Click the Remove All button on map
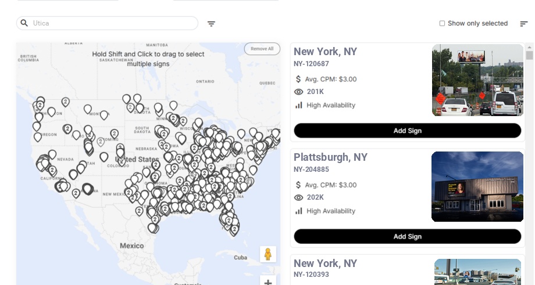 coord(262,49)
